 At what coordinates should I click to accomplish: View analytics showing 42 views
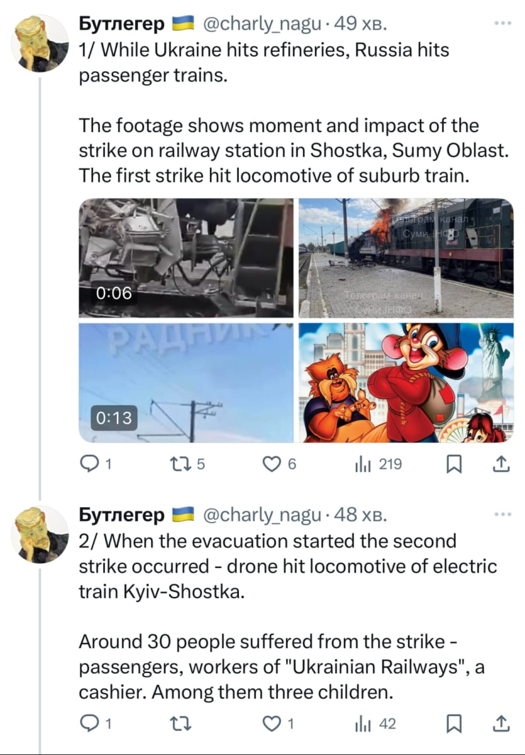coord(363,724)
